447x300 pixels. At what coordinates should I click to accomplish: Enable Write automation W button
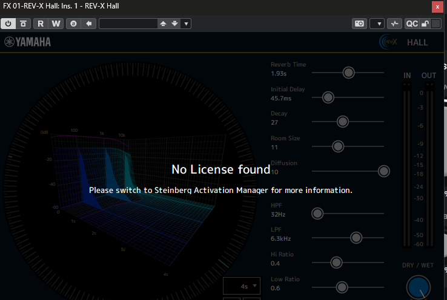point(56,24)
